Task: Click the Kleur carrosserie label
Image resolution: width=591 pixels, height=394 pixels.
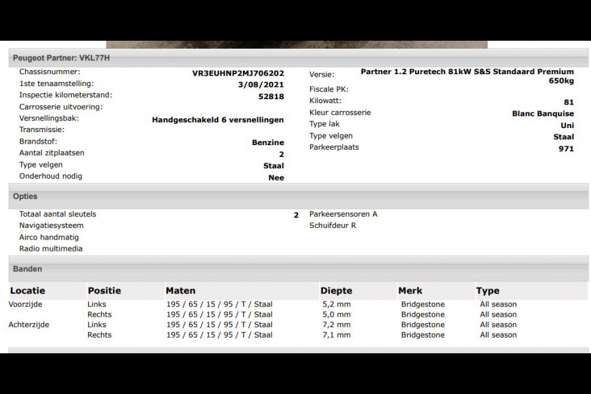Action: point(340,112)
